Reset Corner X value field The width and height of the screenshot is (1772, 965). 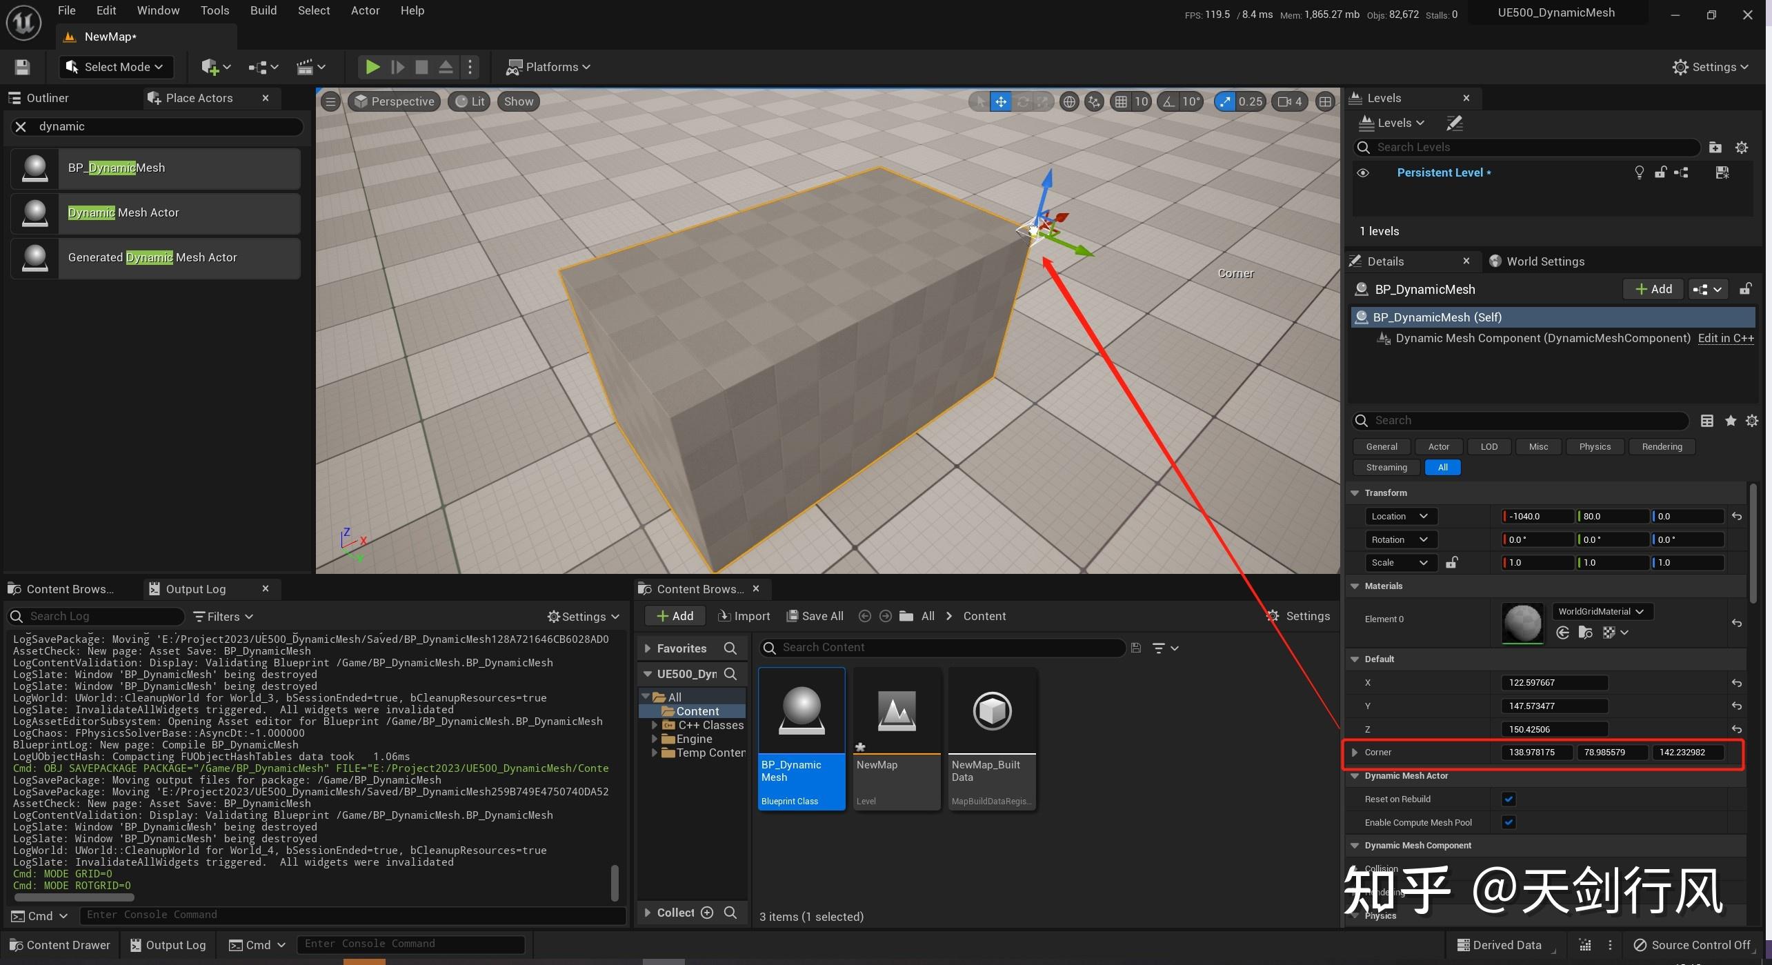pyautogui.click(x=1537, y=753)
